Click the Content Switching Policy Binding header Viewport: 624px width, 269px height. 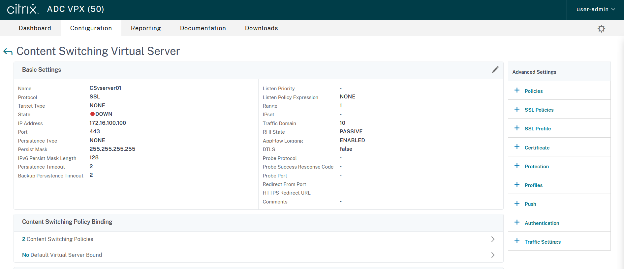pyautogui.click(x=67, y=222)
